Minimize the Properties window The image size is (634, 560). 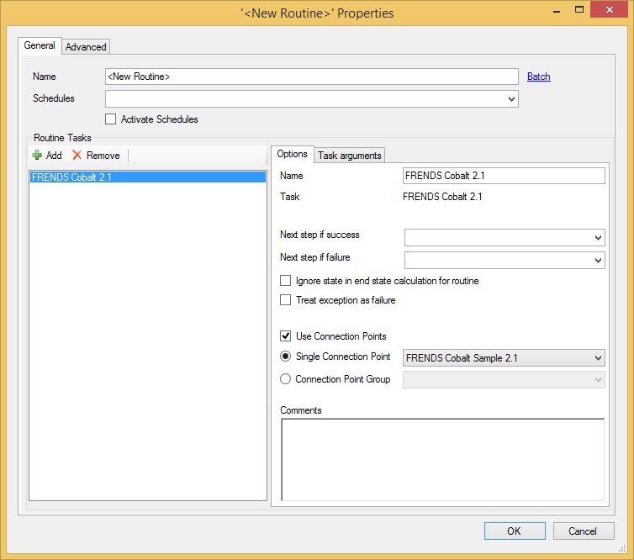pyautogui.click(x=557, y=10)
